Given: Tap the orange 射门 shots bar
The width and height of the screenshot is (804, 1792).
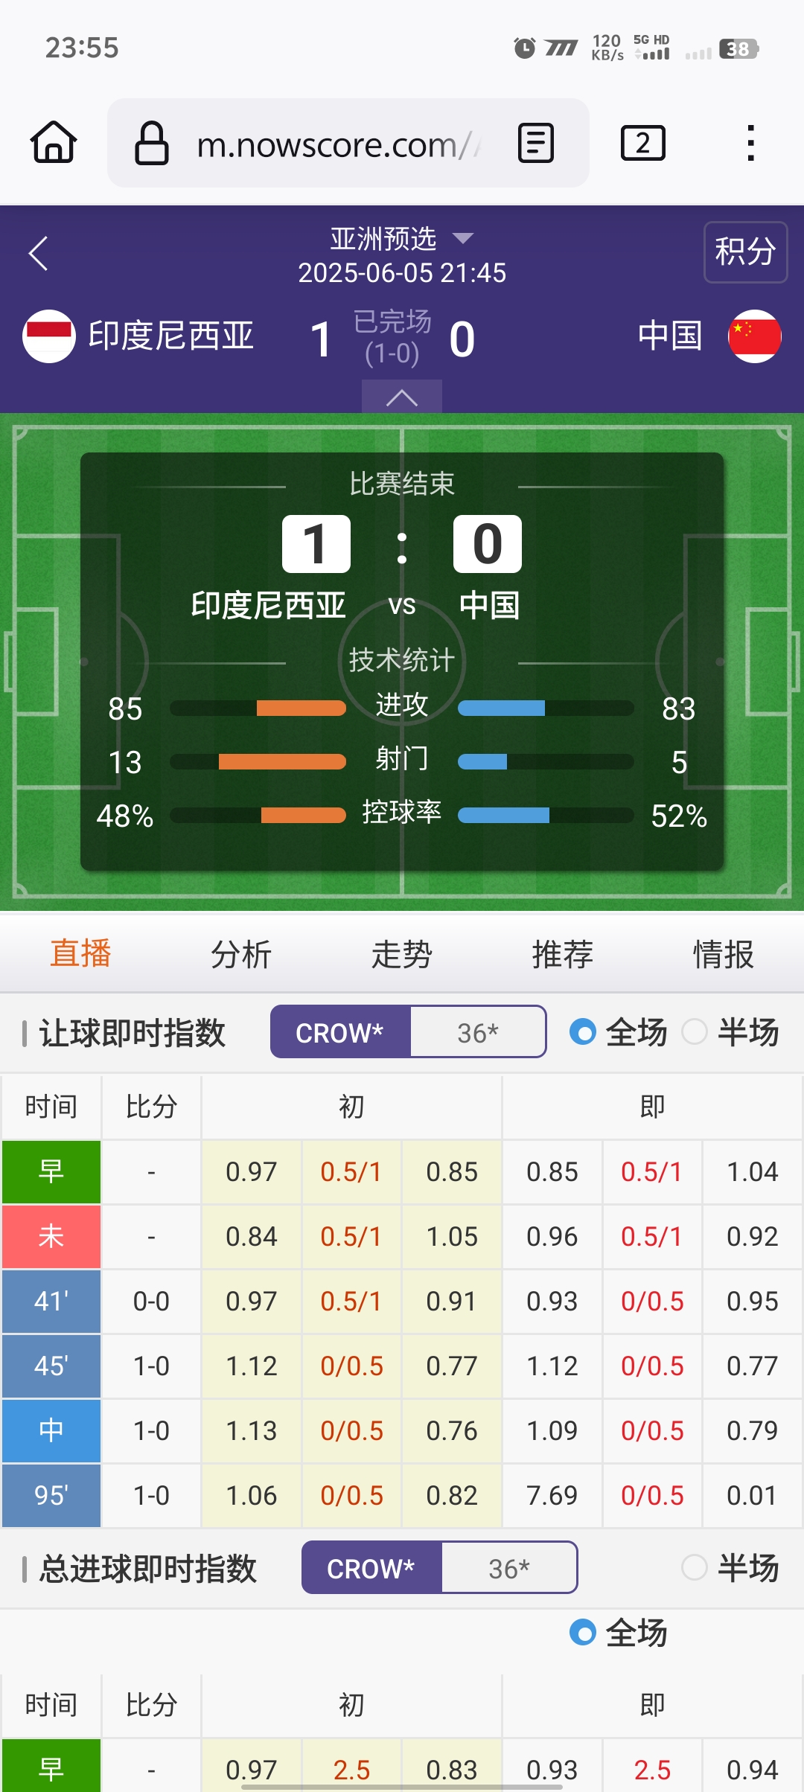Looking at the screenshot, I should 282,762.
